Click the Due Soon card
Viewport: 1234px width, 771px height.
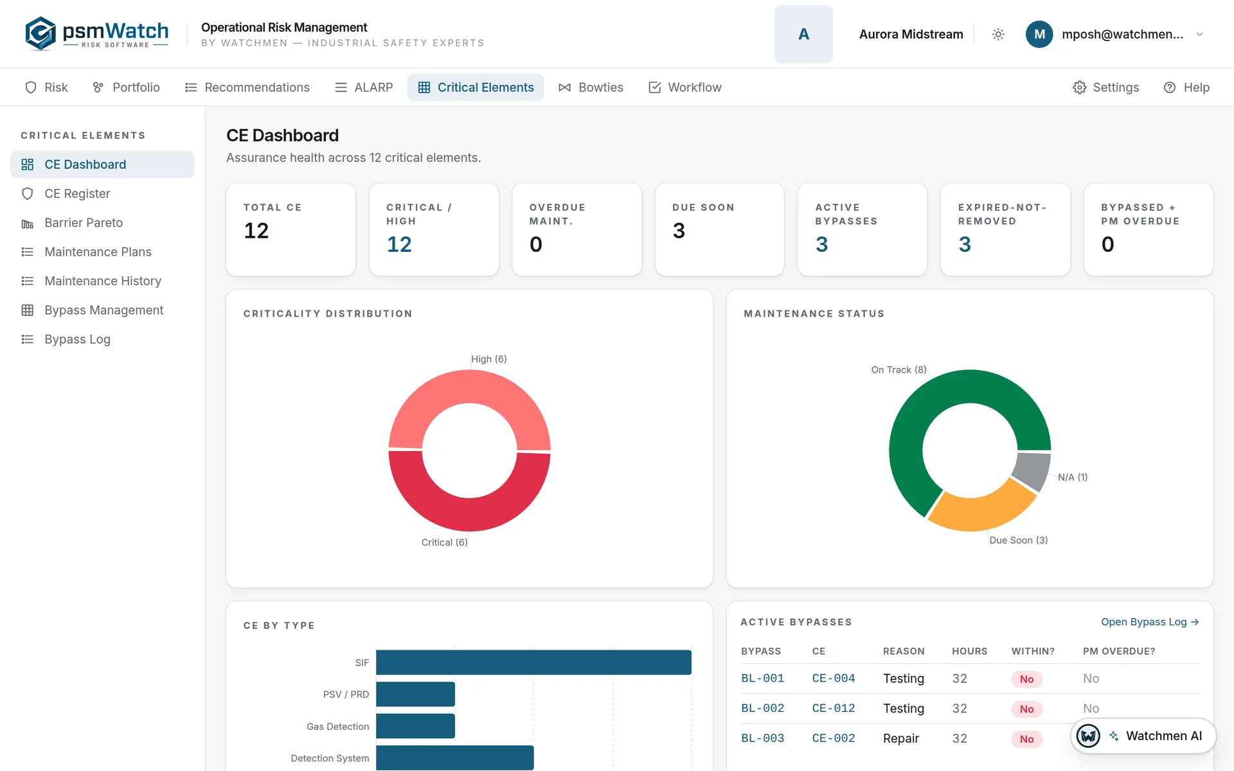coord(720,229)
